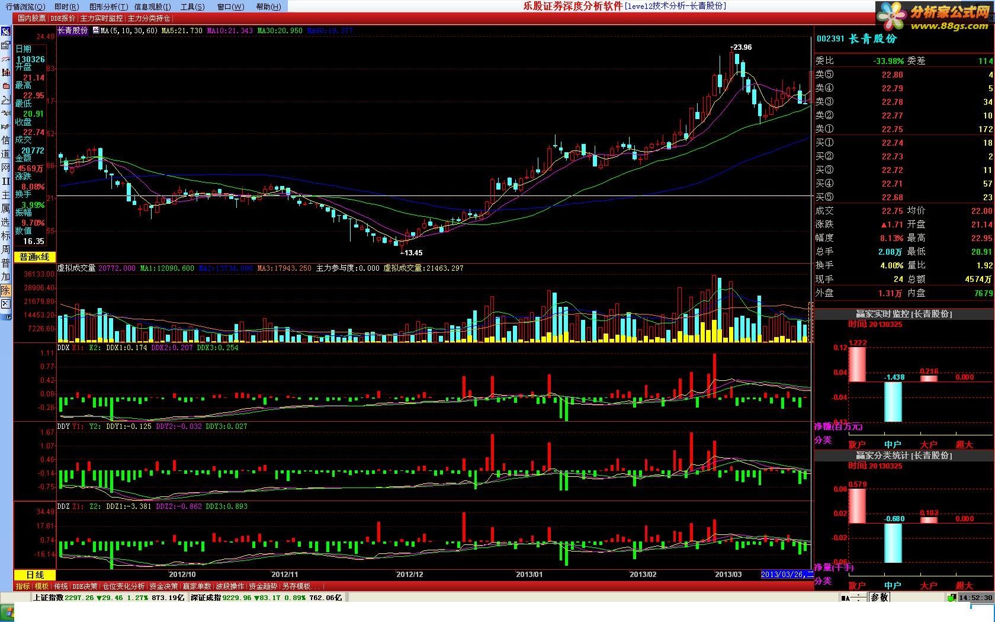The height and width of the screenshot is (622, 995).
Task: Click the 信 sidebar button
Action: (5, 140)
